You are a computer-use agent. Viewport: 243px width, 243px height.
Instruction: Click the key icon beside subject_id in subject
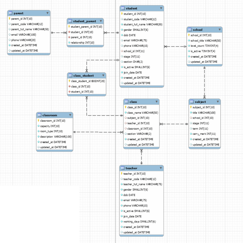tap(191, 107)
